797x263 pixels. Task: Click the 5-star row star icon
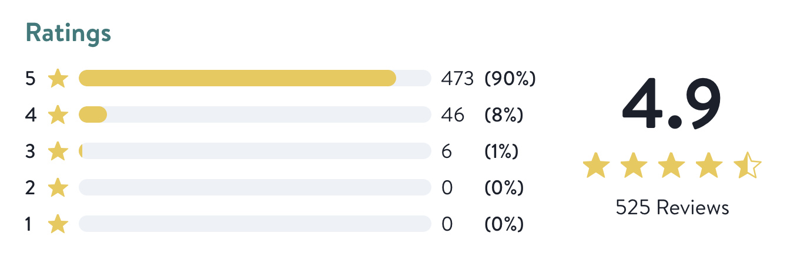pos(58,78)
